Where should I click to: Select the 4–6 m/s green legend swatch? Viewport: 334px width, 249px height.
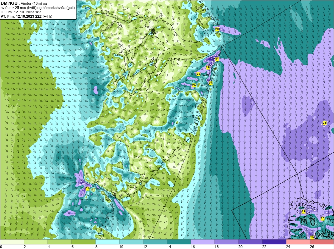tap(60, 242)
